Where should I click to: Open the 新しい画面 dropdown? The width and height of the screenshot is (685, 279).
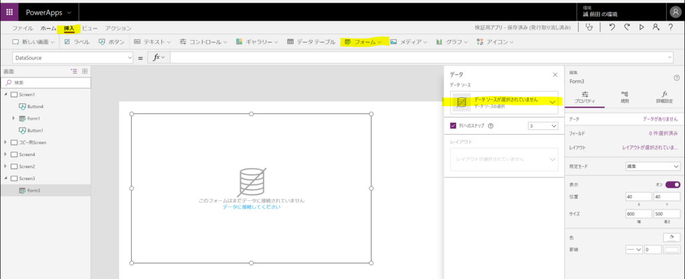[x=33, y=42]
